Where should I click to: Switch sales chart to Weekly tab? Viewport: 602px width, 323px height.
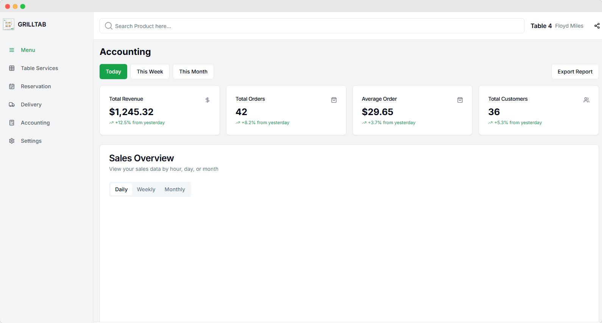click(x=146, y=189)
